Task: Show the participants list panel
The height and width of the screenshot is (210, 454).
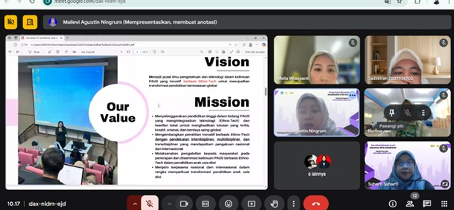Action: point(410,203)
